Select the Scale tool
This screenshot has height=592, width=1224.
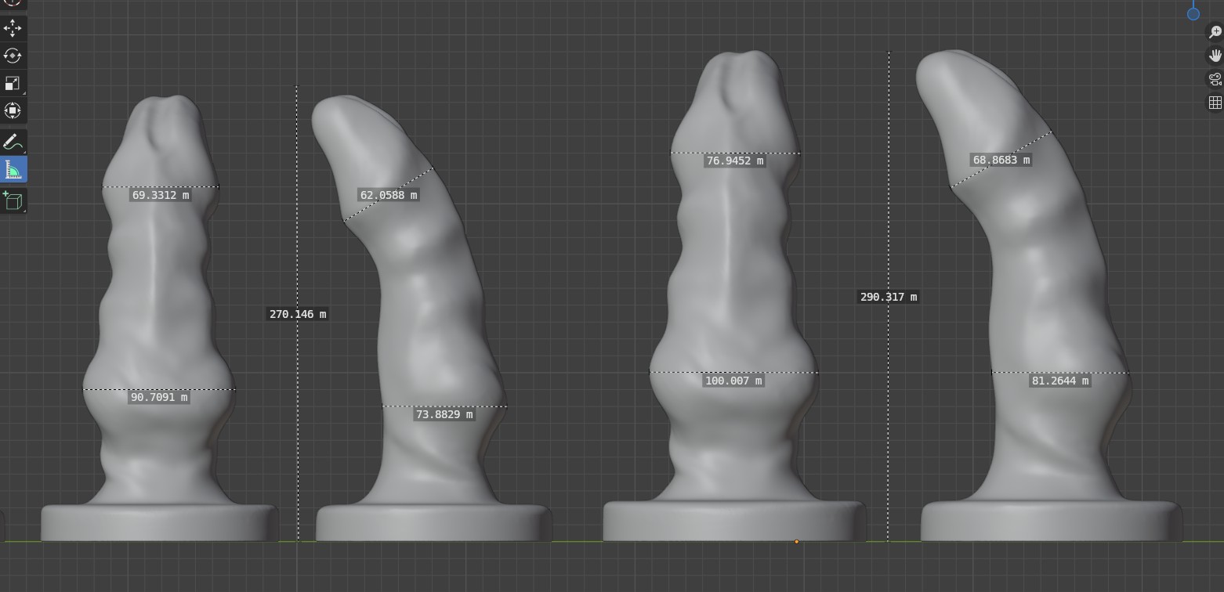pyautogui.click(x=13, y=83)
